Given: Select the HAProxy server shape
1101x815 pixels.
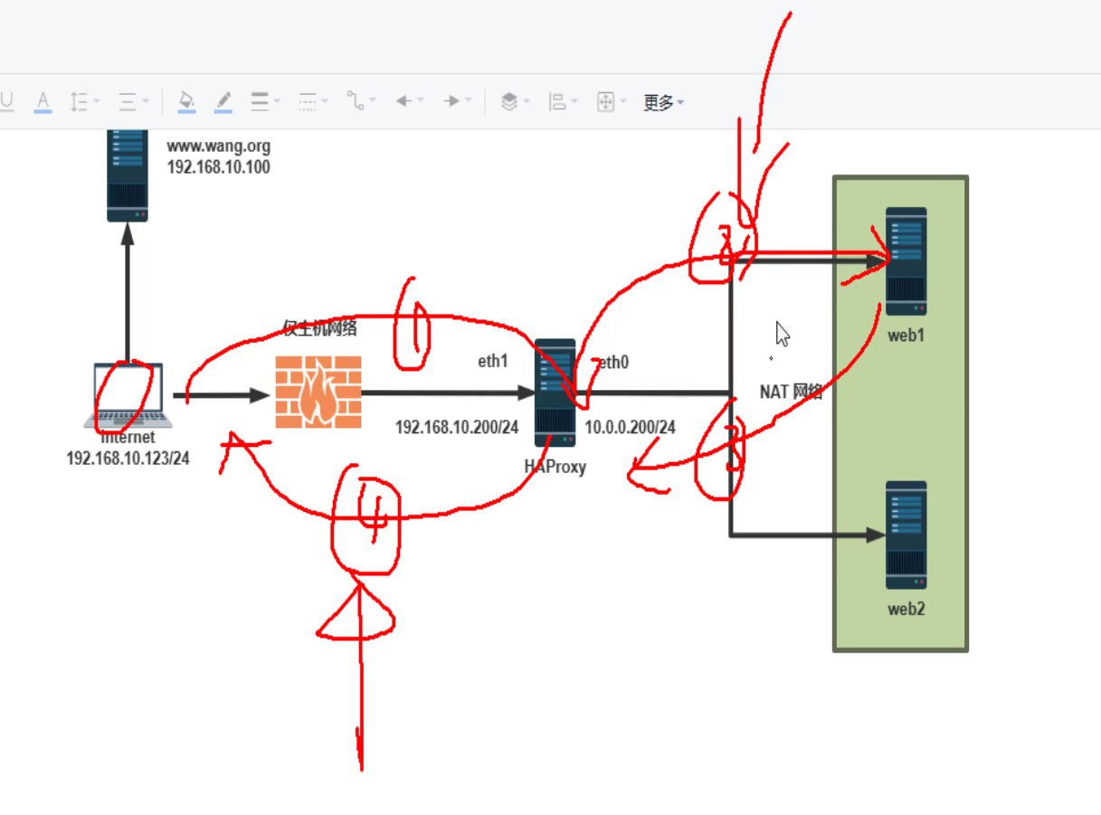Looking at the screenshot, I should tap(555, 392).
